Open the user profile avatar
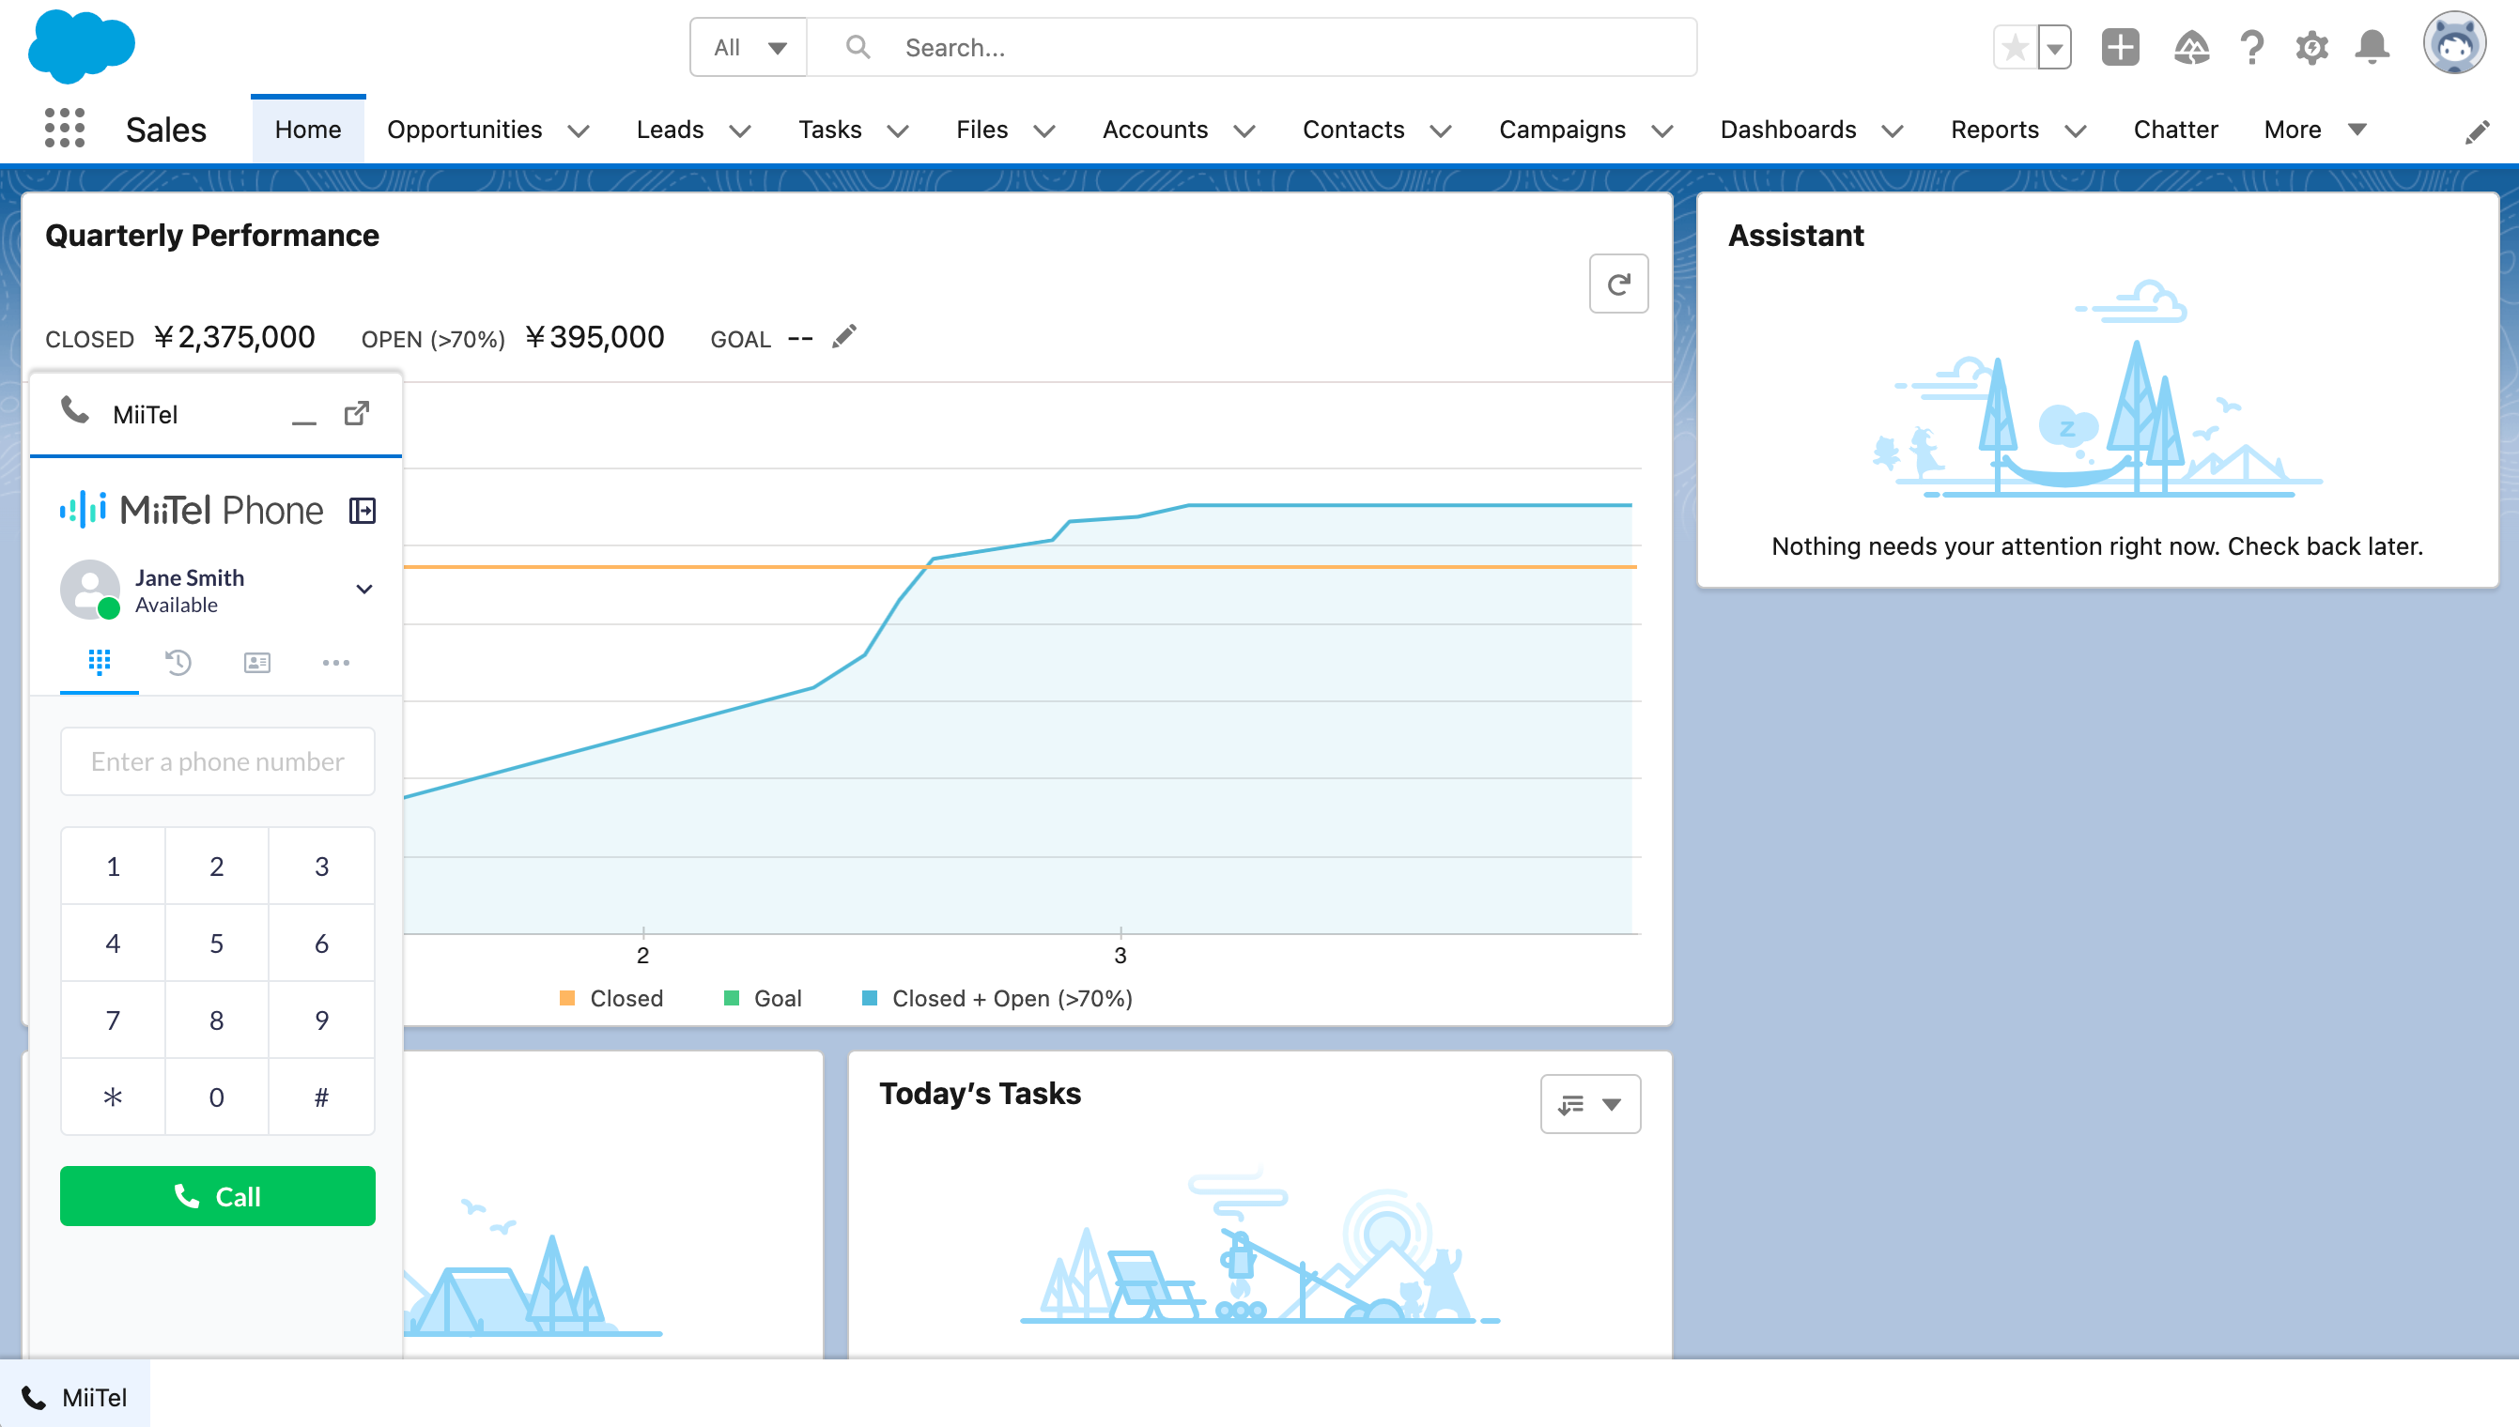Viewport: 2519px width, 1427px height. [x=2454, y=44]
